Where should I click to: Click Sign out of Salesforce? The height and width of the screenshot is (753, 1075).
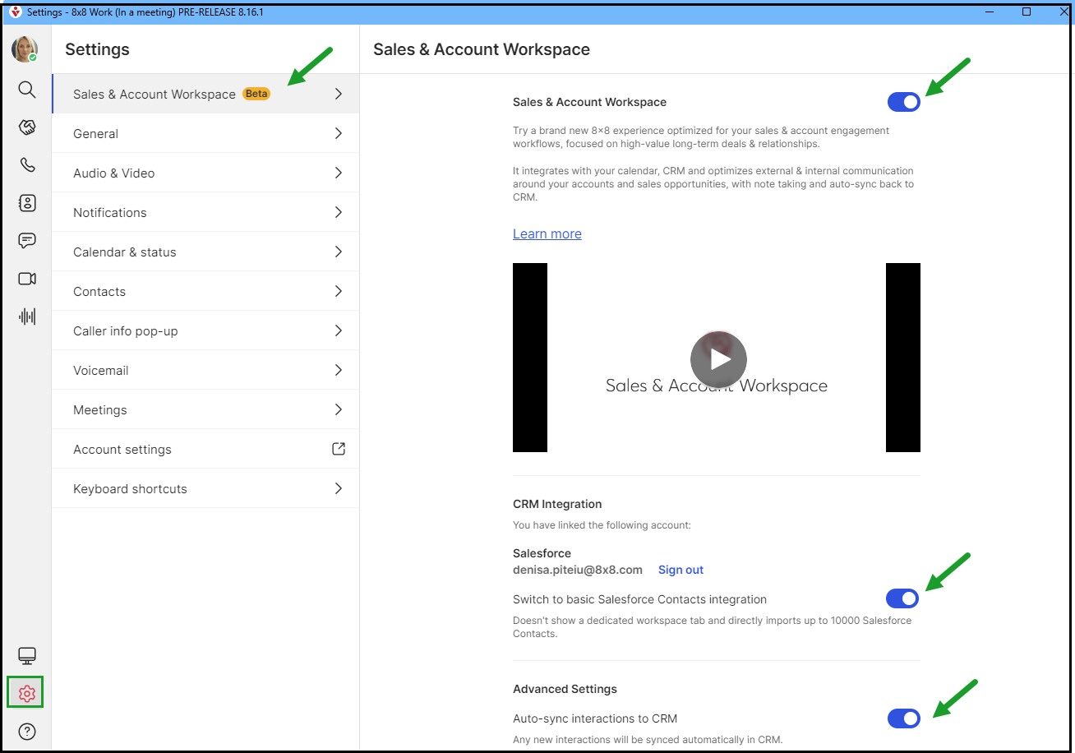click(681, 570)
